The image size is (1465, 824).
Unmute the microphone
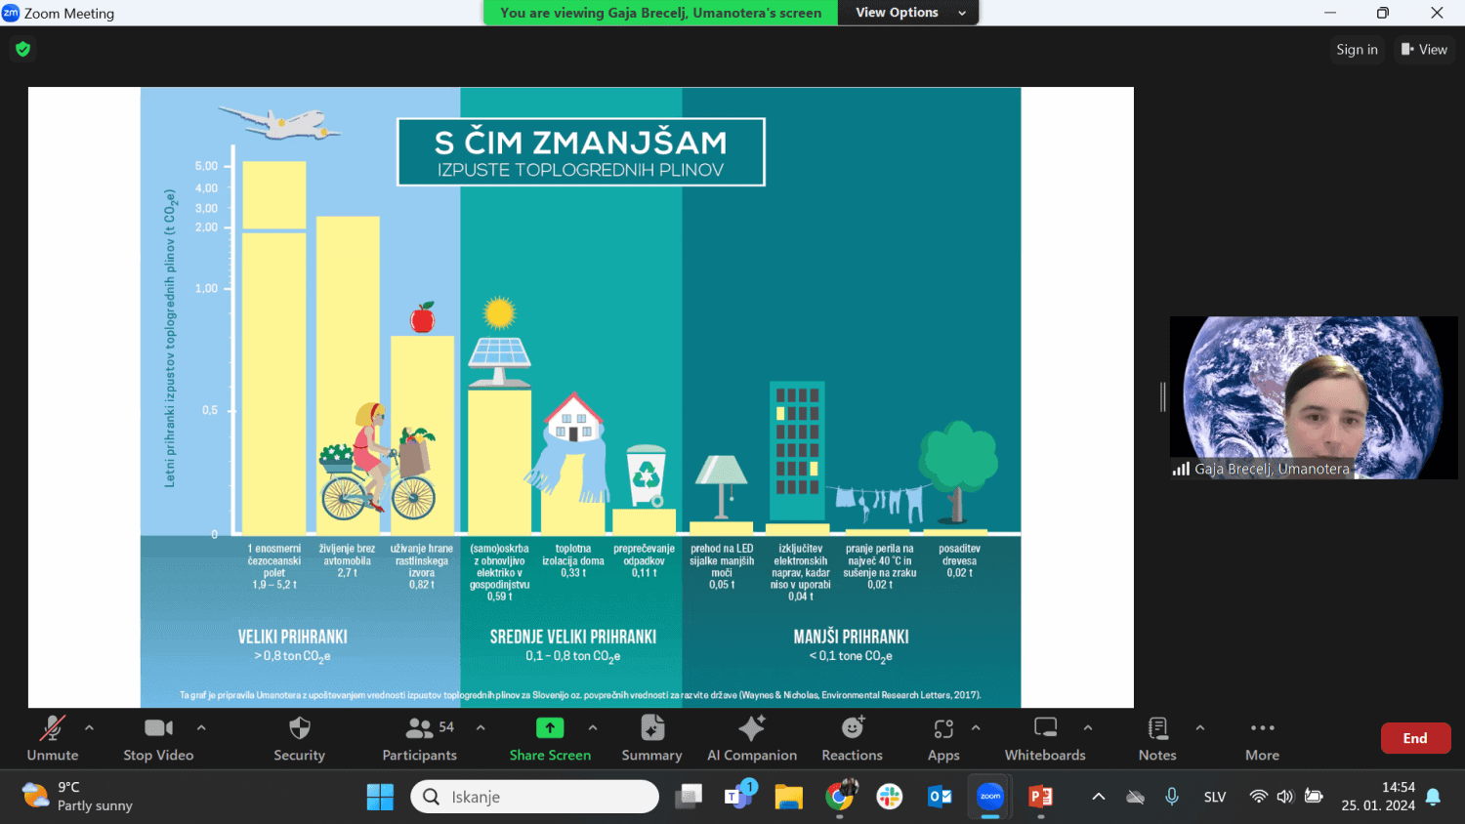click(53, 738)
